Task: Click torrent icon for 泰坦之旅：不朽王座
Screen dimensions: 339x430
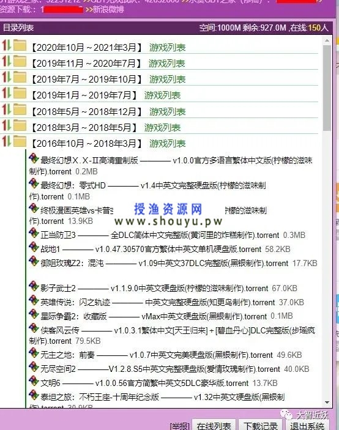Action: pyautogui.click(x=34, y=395)
